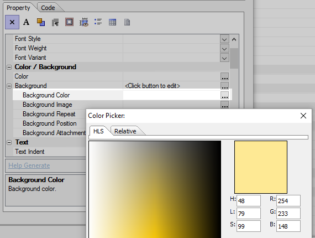
Task: Select the Font properties 'A' icon
Action: (x=27, y=22)
